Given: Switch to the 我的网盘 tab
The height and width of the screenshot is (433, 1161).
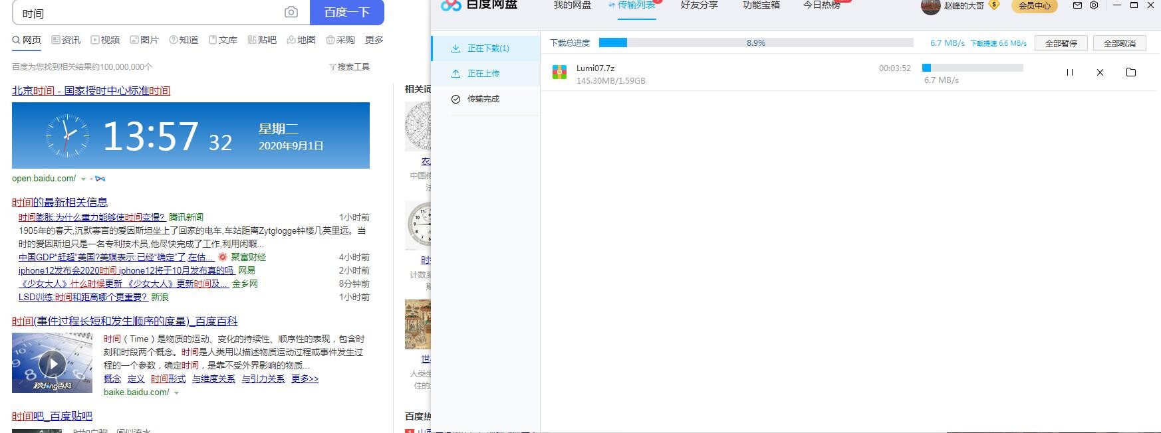Looking at the screenshot, I should pyautogui.click(x=572, y=5).
